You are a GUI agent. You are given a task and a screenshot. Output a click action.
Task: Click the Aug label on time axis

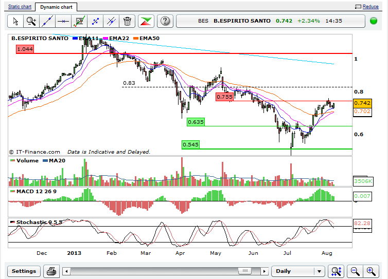(327, 253)
